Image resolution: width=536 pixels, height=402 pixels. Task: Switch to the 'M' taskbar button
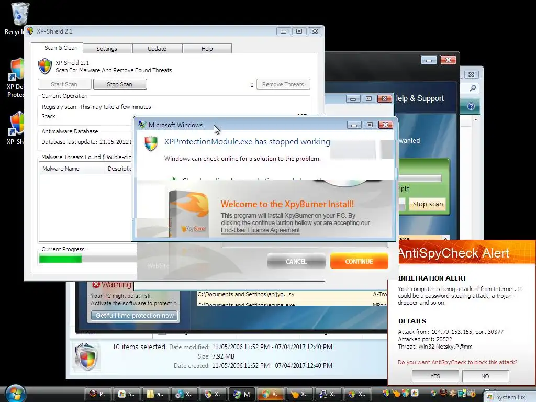(241, 394)
